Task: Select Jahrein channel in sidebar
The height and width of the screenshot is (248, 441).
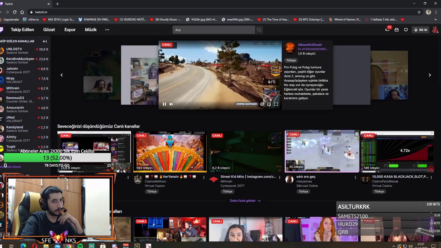Action: click(x=25, y=70)
